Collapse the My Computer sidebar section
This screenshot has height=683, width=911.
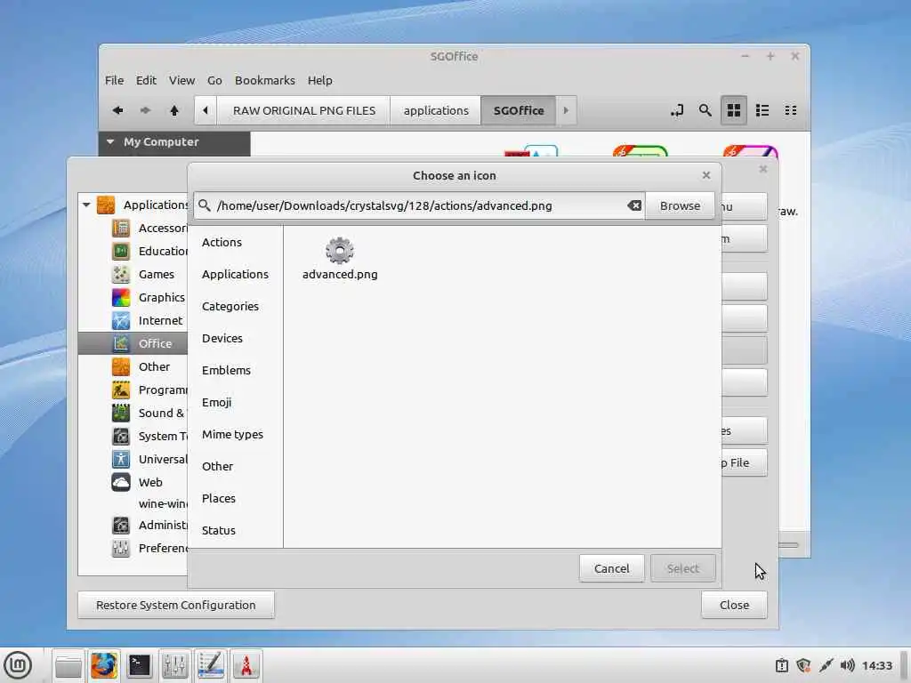(109, 141)
